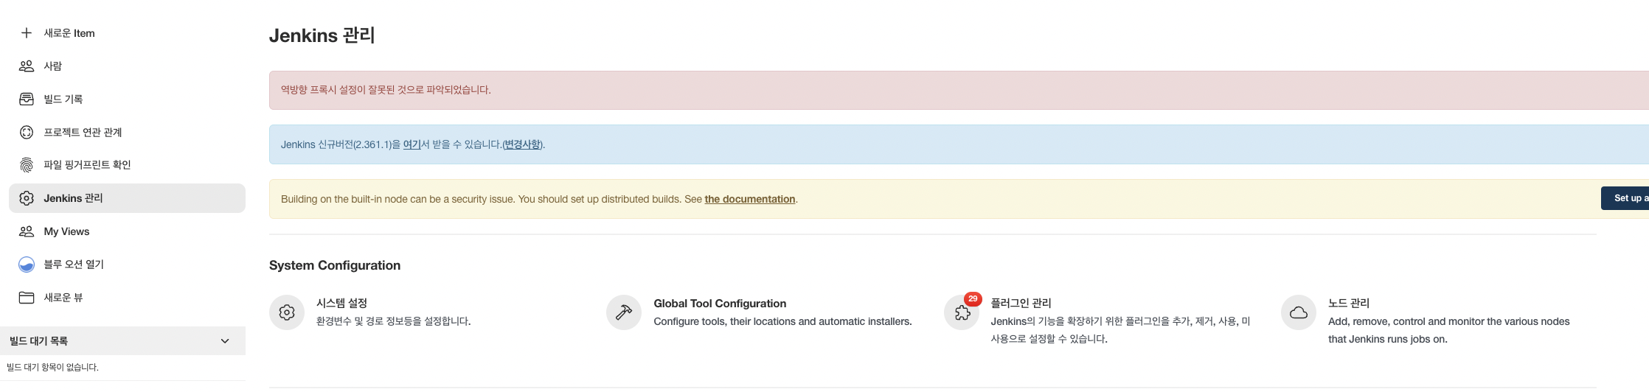Open 시스템 설정 configuration link
The height and width of the screenshot is (392, 1649).
coord(341,303)
